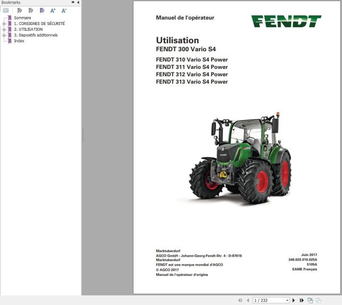Select the 2. UTILISATION bookmark
This screenshot has height=305, width=342.
(28, 30)
